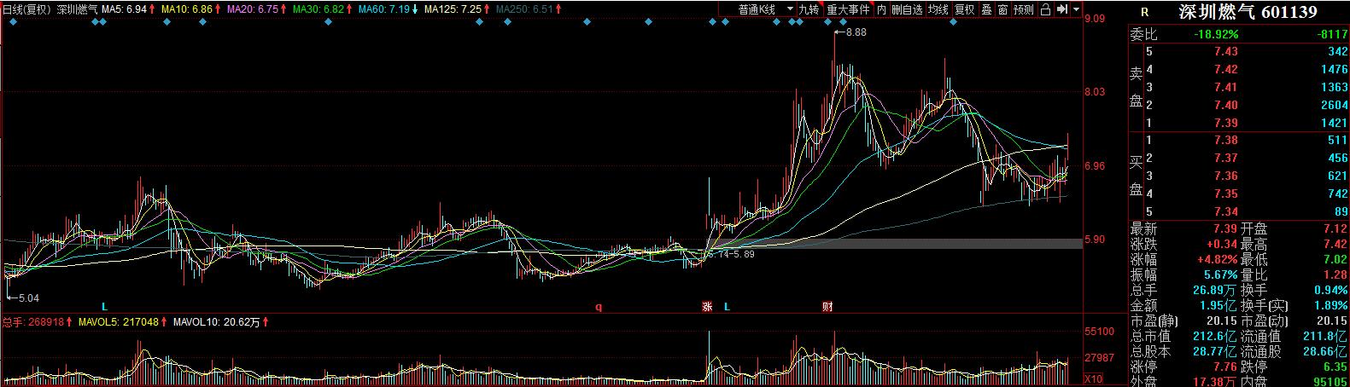Click the 日线(复权) period label
Image resolution: width=1350 pixels, height=387 pixels.
pyautogui.click(x=27, y=9)
